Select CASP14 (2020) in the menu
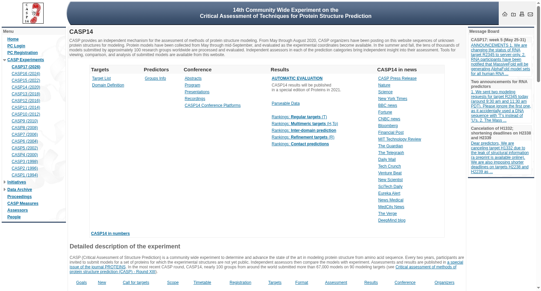541x291 pixels. point(26,87)
